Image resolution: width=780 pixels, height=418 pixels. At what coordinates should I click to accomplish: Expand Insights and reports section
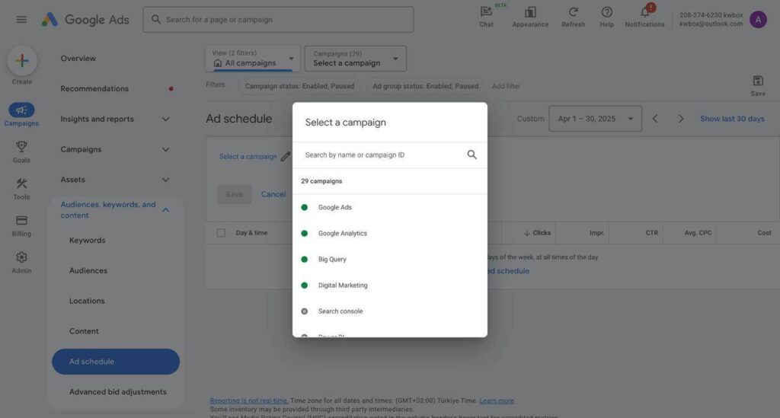116,119
